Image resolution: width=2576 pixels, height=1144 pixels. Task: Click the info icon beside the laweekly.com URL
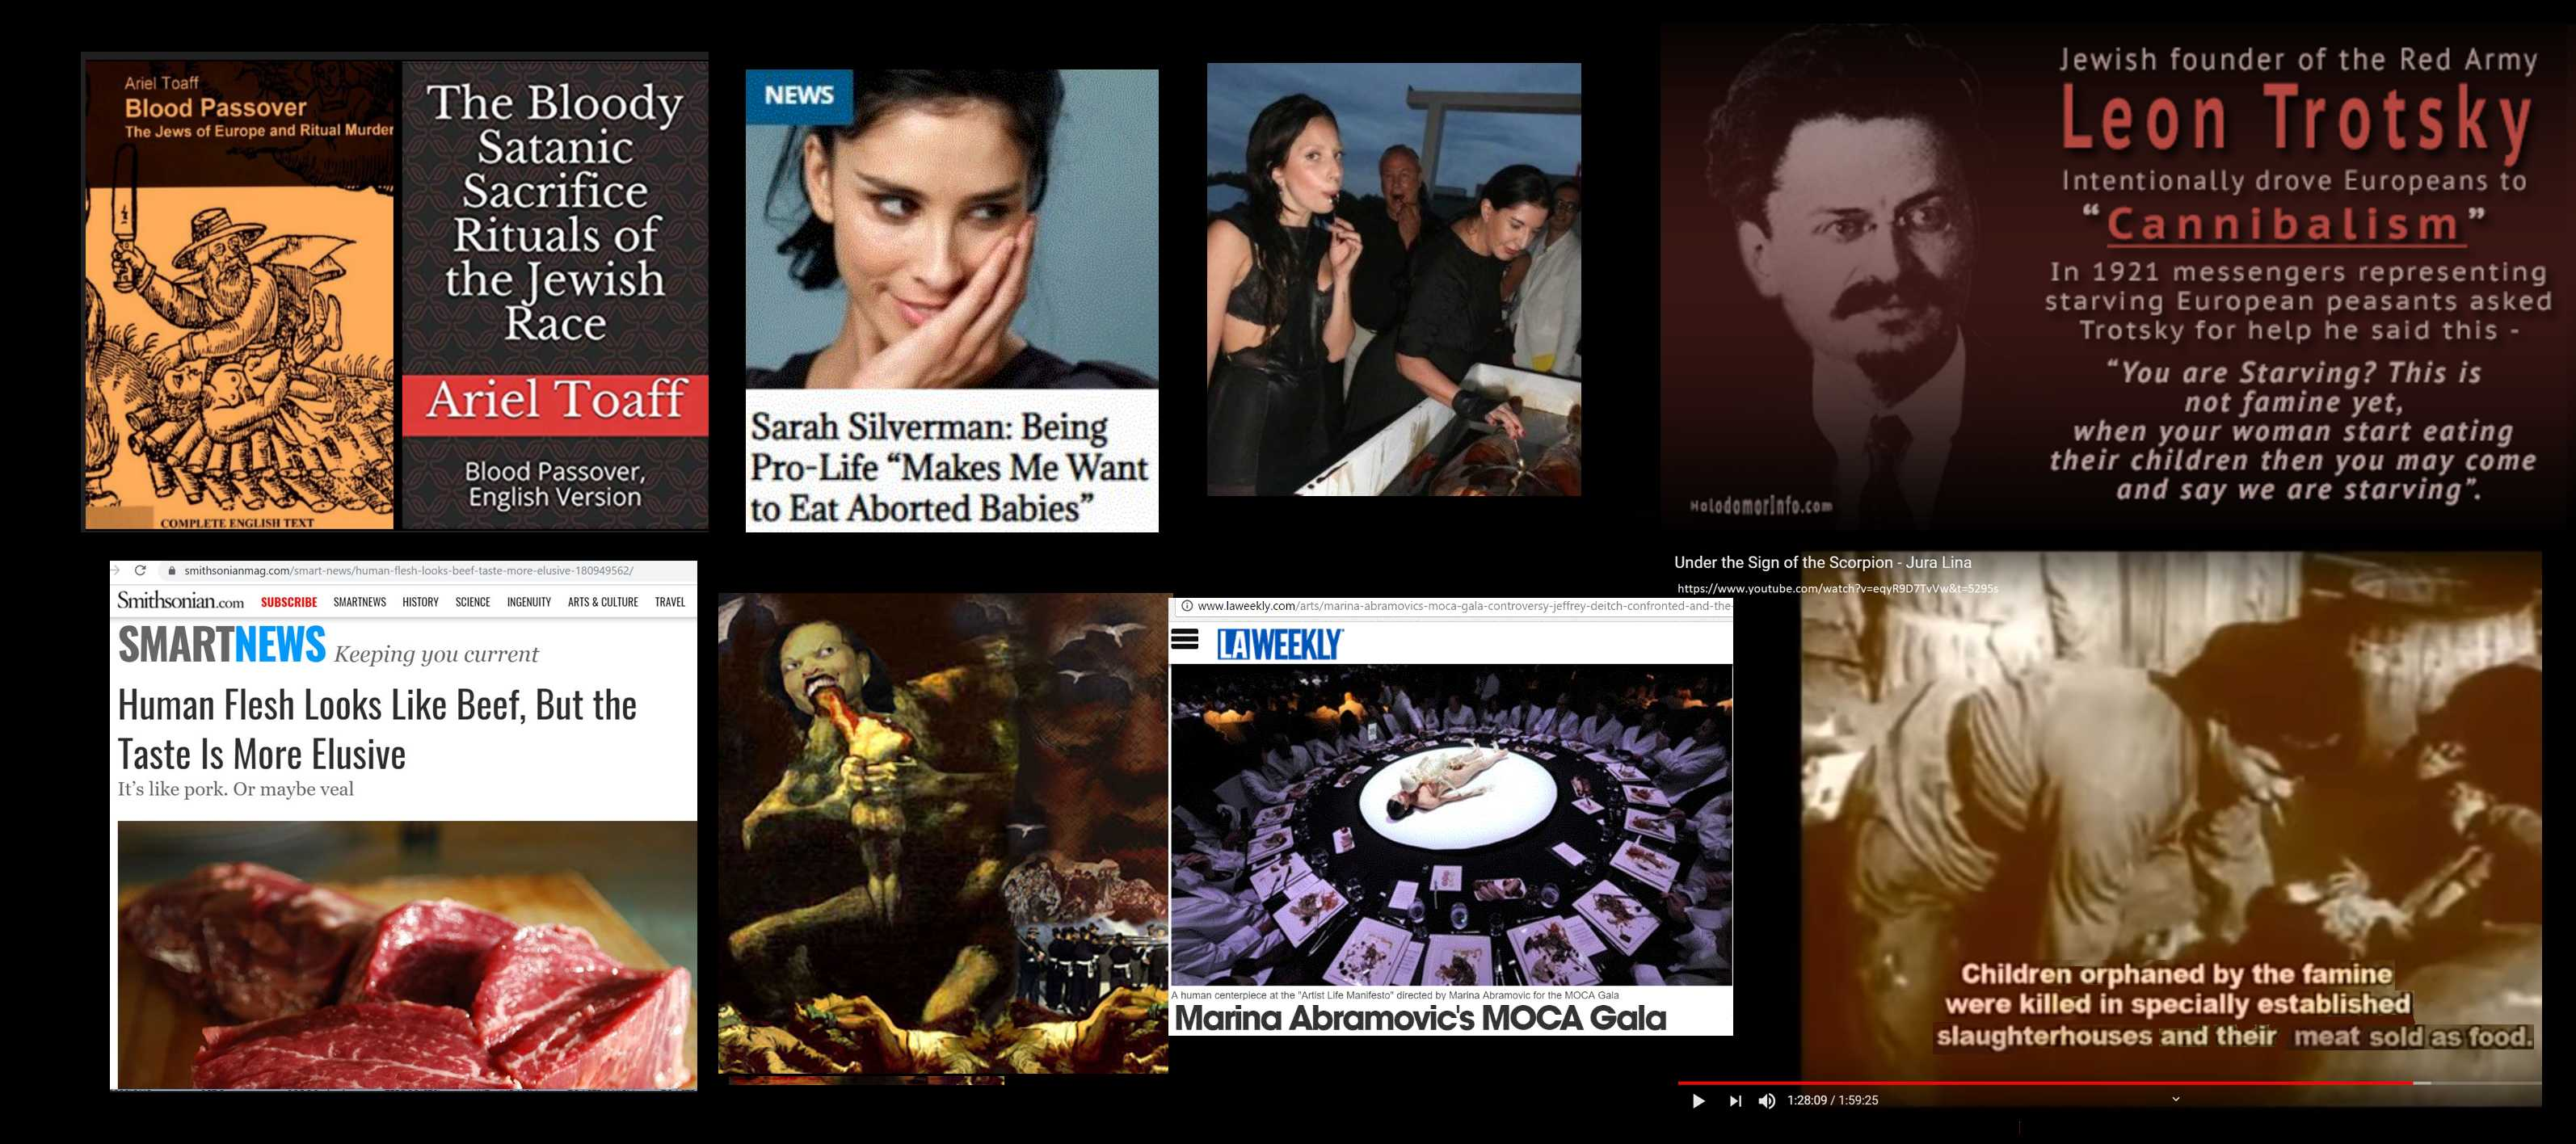1186,606
